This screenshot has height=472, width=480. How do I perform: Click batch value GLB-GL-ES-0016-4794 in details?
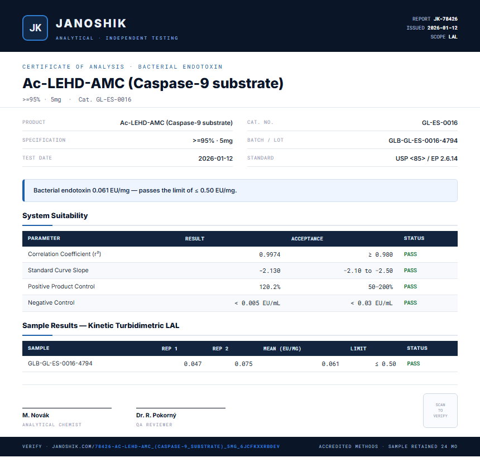coord(423,141)
